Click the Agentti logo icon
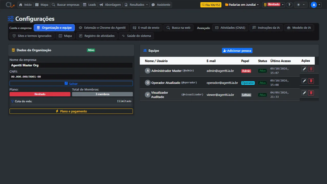Image resolution: width=327 pixels, height=184 pixels. tap(10, 5)
